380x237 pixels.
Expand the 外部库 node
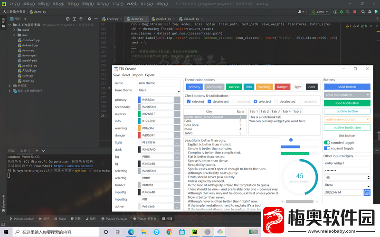(x=9, y=86)
